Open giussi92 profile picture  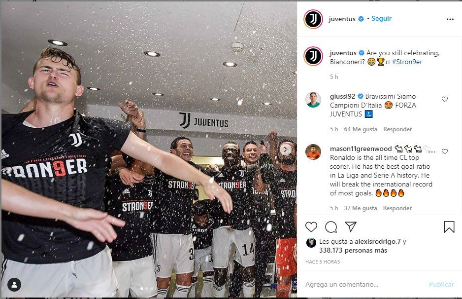click(313, 100)
